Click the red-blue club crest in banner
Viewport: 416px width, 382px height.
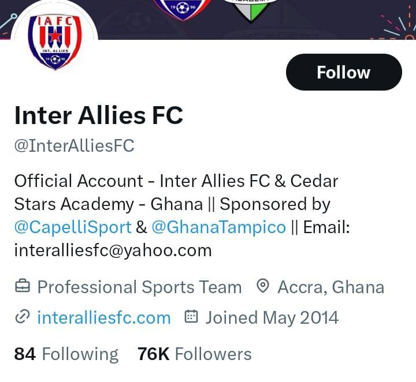point(182,9)
